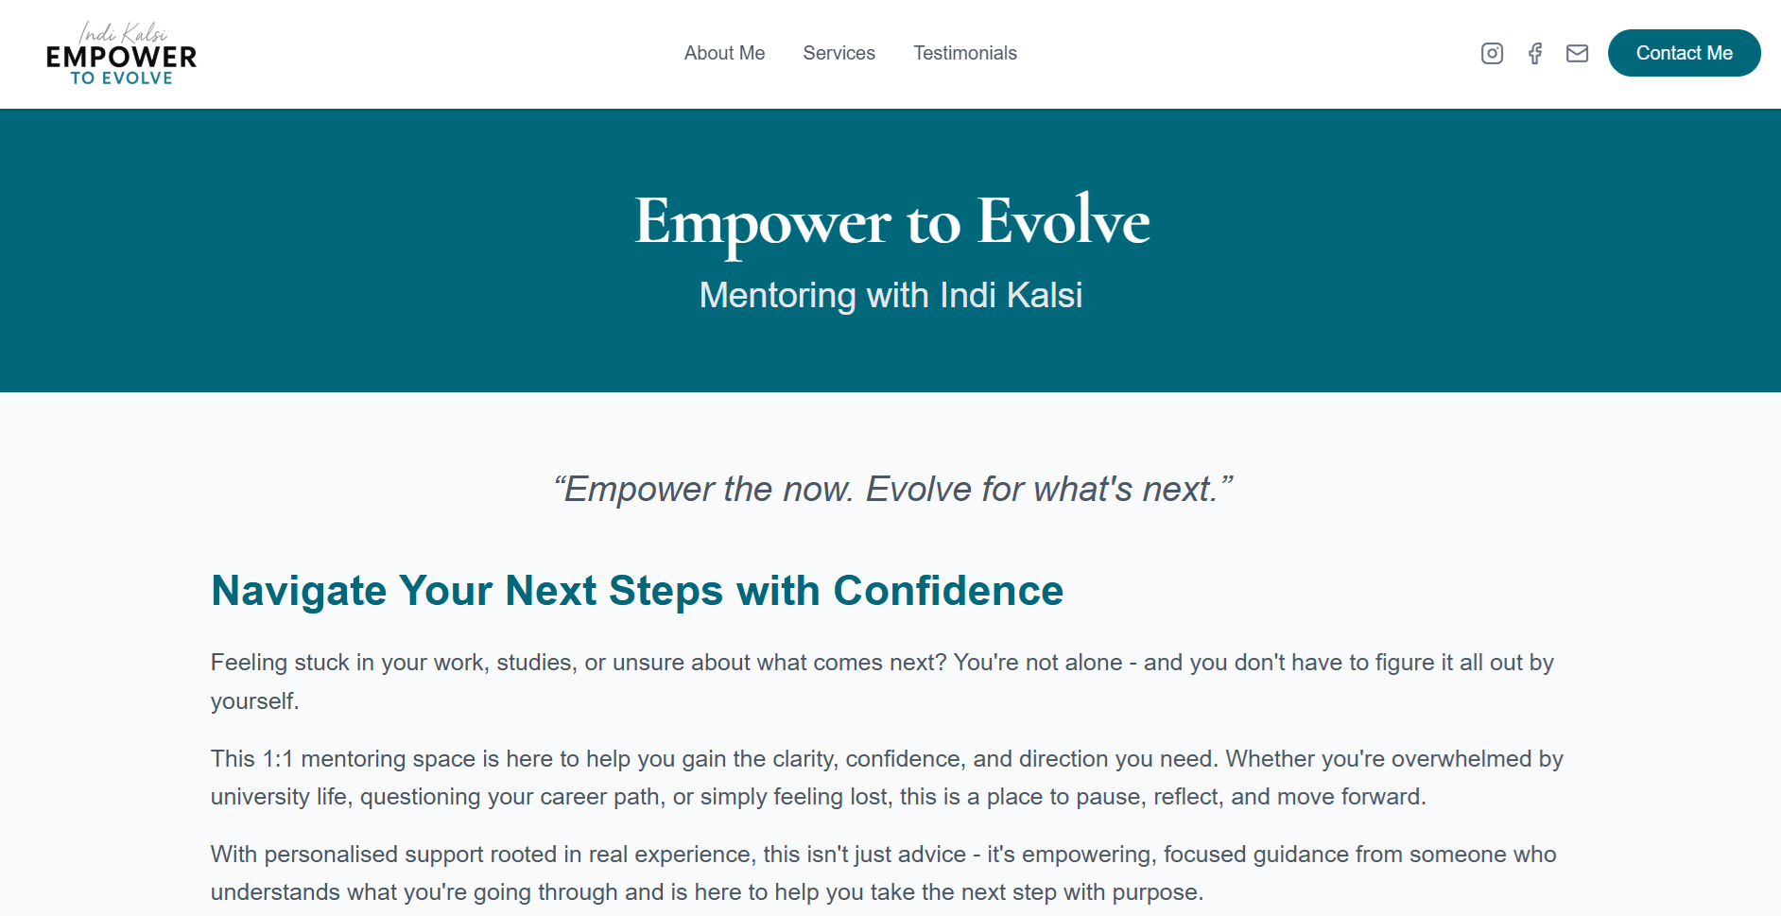1781x916 pixels.
Task: Open the About Me page
Action: (724, 54)
